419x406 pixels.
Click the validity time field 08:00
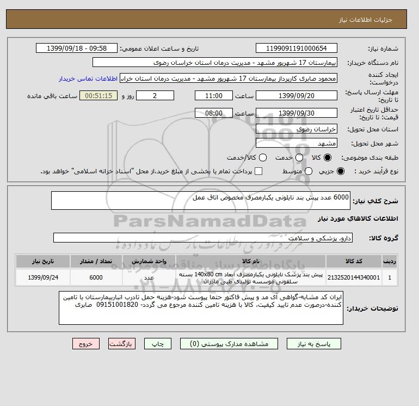click(214, 113)
